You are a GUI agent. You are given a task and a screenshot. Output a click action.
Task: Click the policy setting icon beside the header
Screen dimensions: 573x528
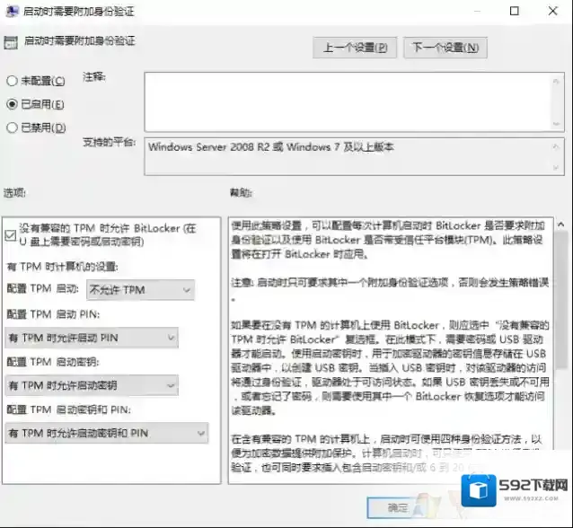tap(10, 41)
